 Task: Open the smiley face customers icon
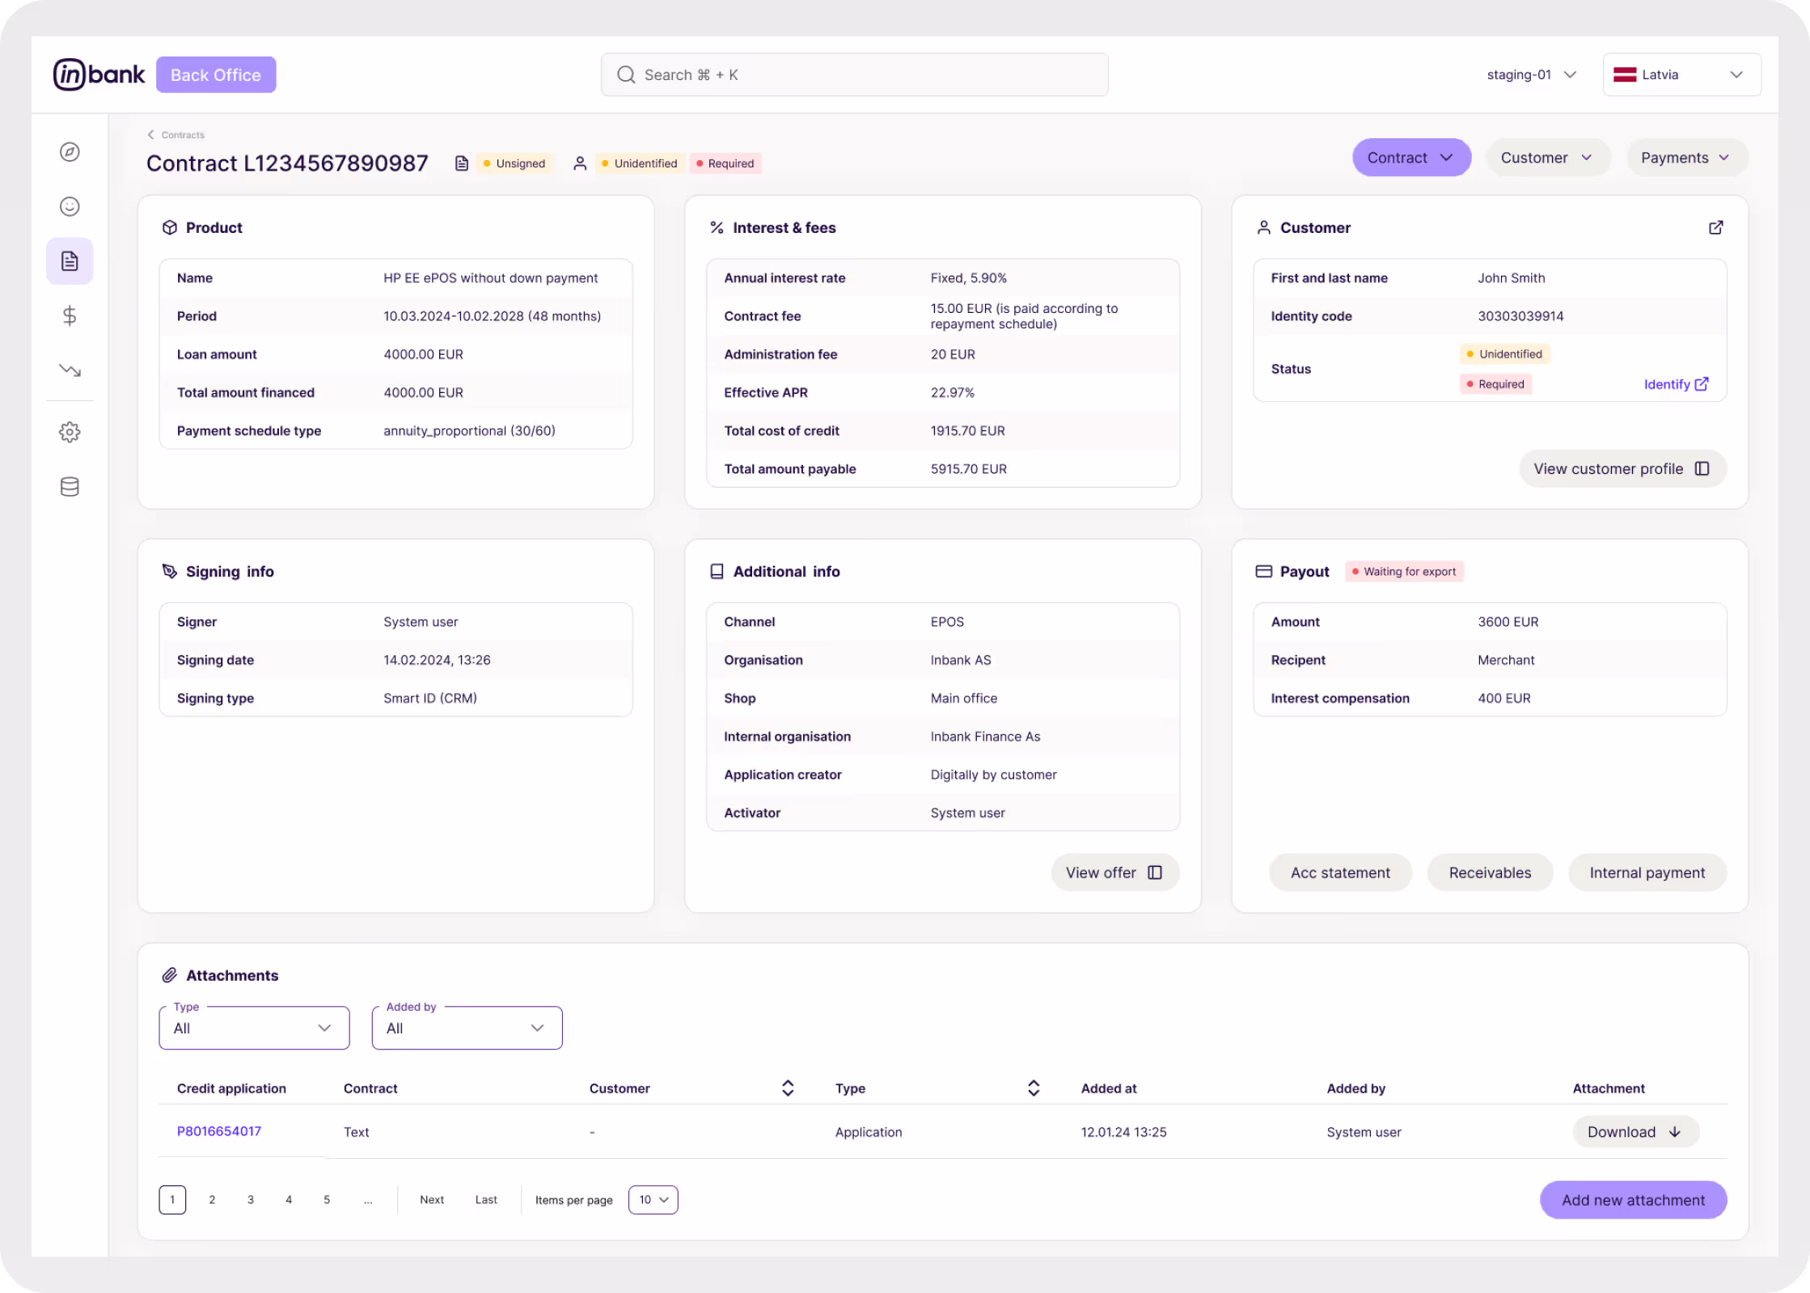coord(70,206)
